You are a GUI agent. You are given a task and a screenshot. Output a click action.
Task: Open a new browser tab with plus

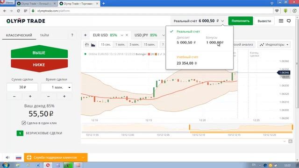coord(104,3)
